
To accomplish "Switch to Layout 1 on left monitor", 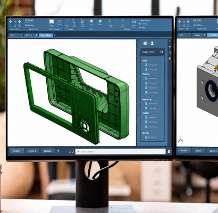I will click(32, 151).
